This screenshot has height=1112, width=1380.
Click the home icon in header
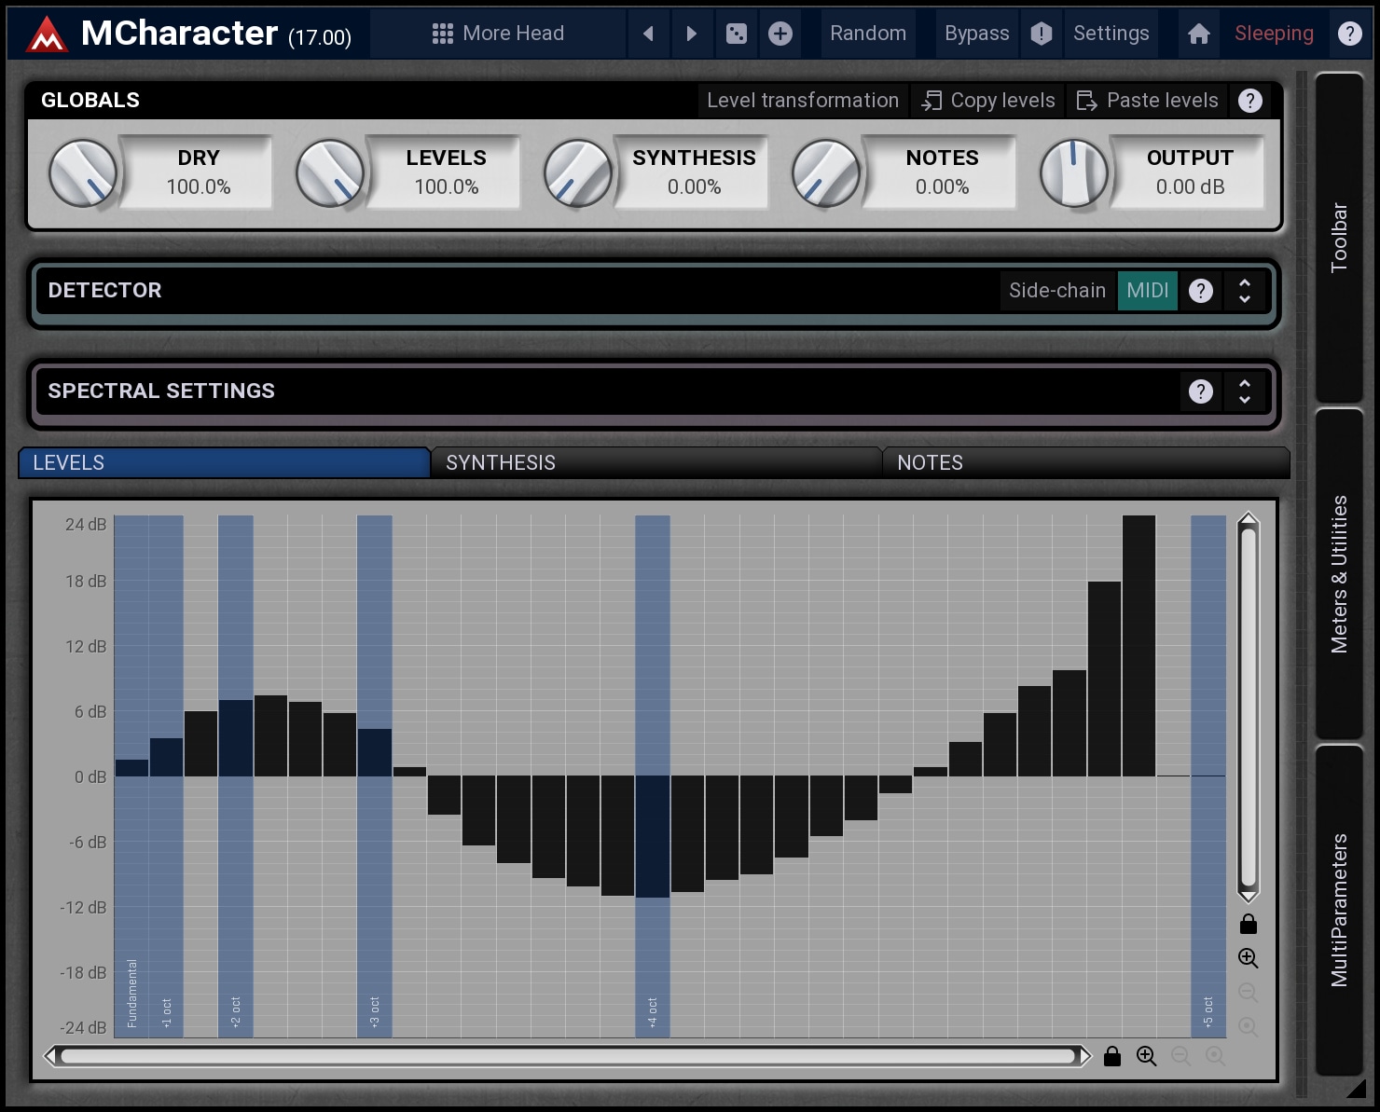click(1198, 34)
